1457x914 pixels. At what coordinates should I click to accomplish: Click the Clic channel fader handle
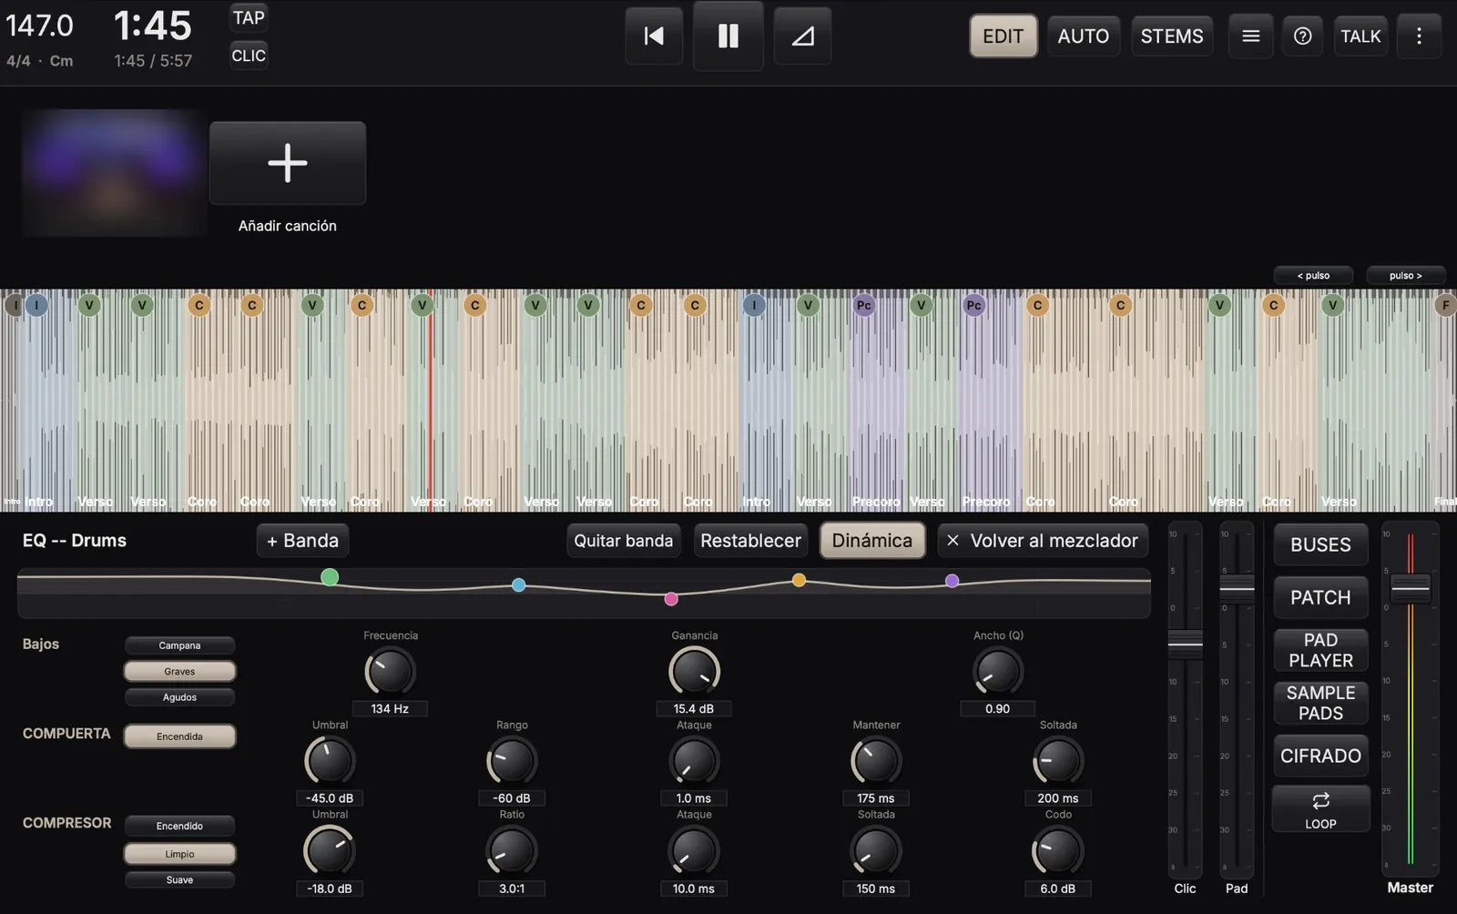[1185, 643]
